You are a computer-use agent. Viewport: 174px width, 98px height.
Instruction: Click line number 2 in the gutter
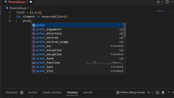[x=10, y=17]
